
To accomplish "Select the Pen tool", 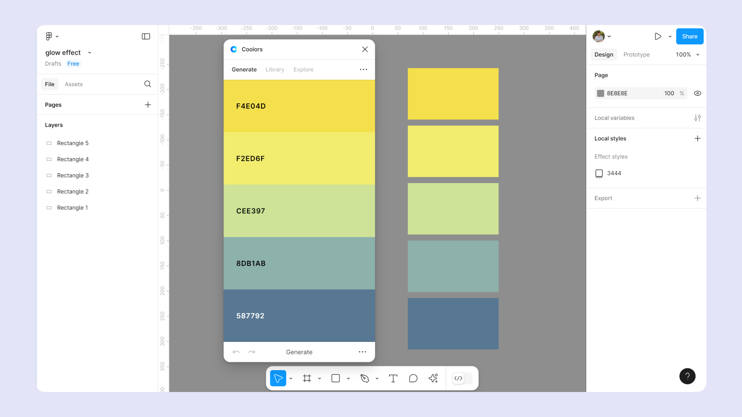I will tap(365, 379).
